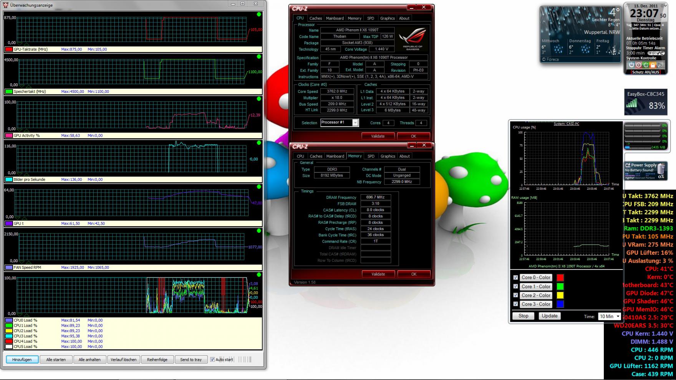Viewport: 676px width, 380px height.
Task: Click the green Core 1 color swatch
Action: [x=560, y=286]
